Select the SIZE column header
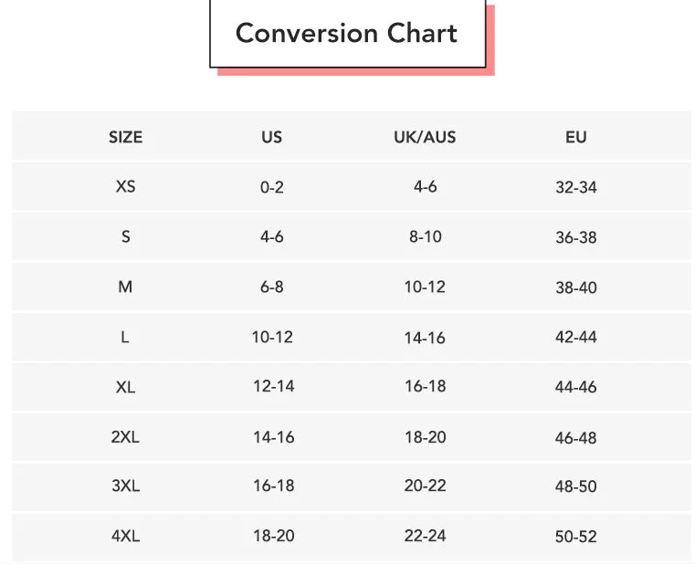The width and height of the screenshot is (695, 564). coord(126,138)
